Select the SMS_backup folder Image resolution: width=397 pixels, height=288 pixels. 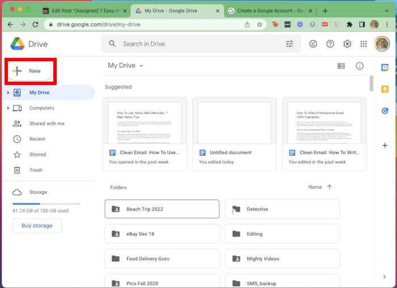point(282,281)
